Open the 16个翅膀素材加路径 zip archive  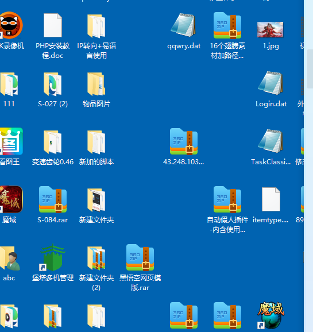pos(227,25)
